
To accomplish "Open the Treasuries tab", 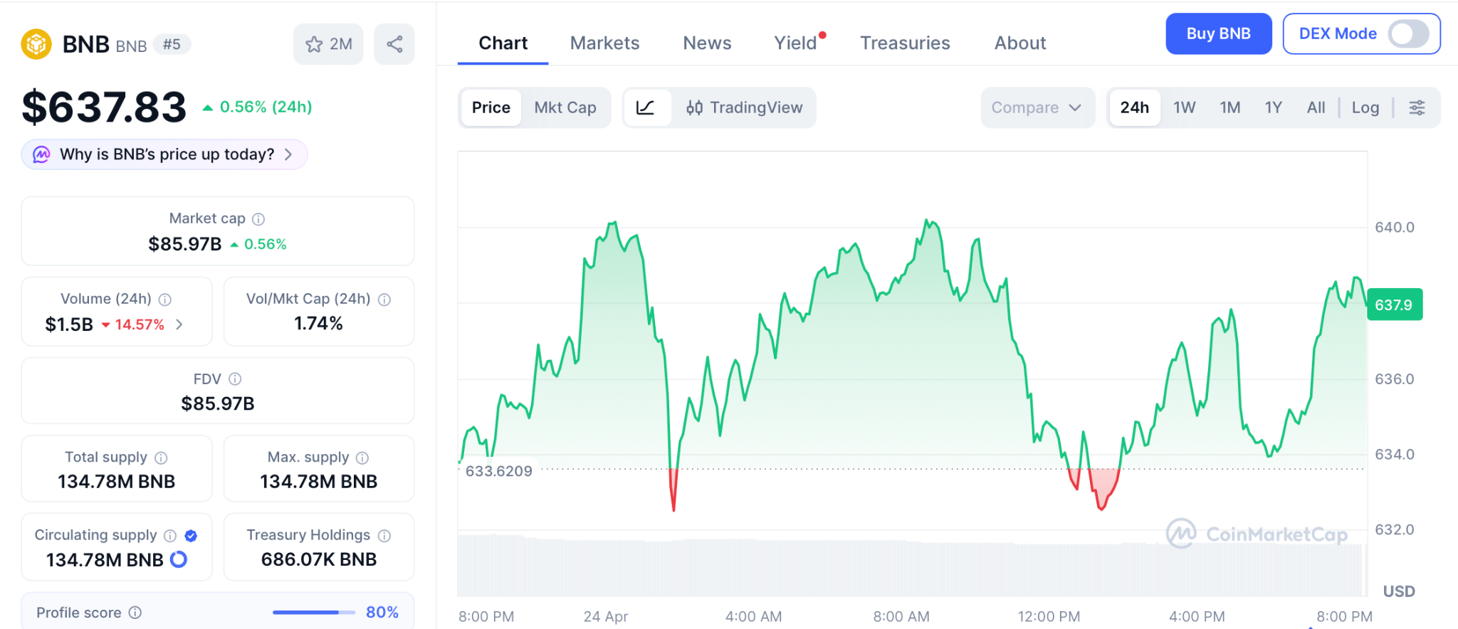I will [905, 43].
